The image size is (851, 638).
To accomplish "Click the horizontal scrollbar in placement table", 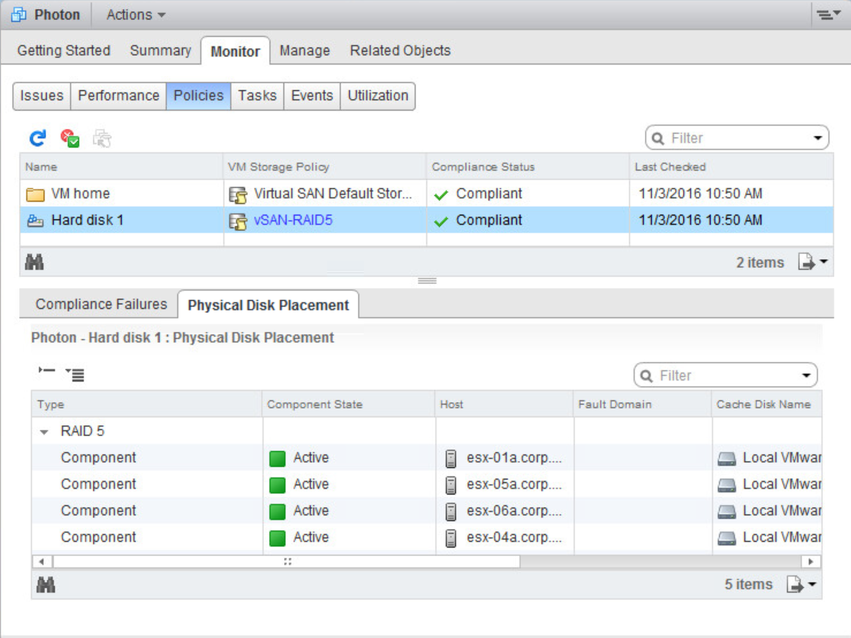I will 286,562.
